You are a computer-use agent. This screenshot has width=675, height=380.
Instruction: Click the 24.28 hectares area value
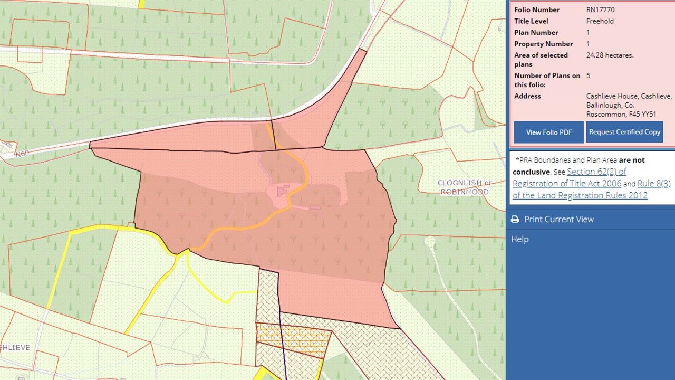tap(610, 55)
